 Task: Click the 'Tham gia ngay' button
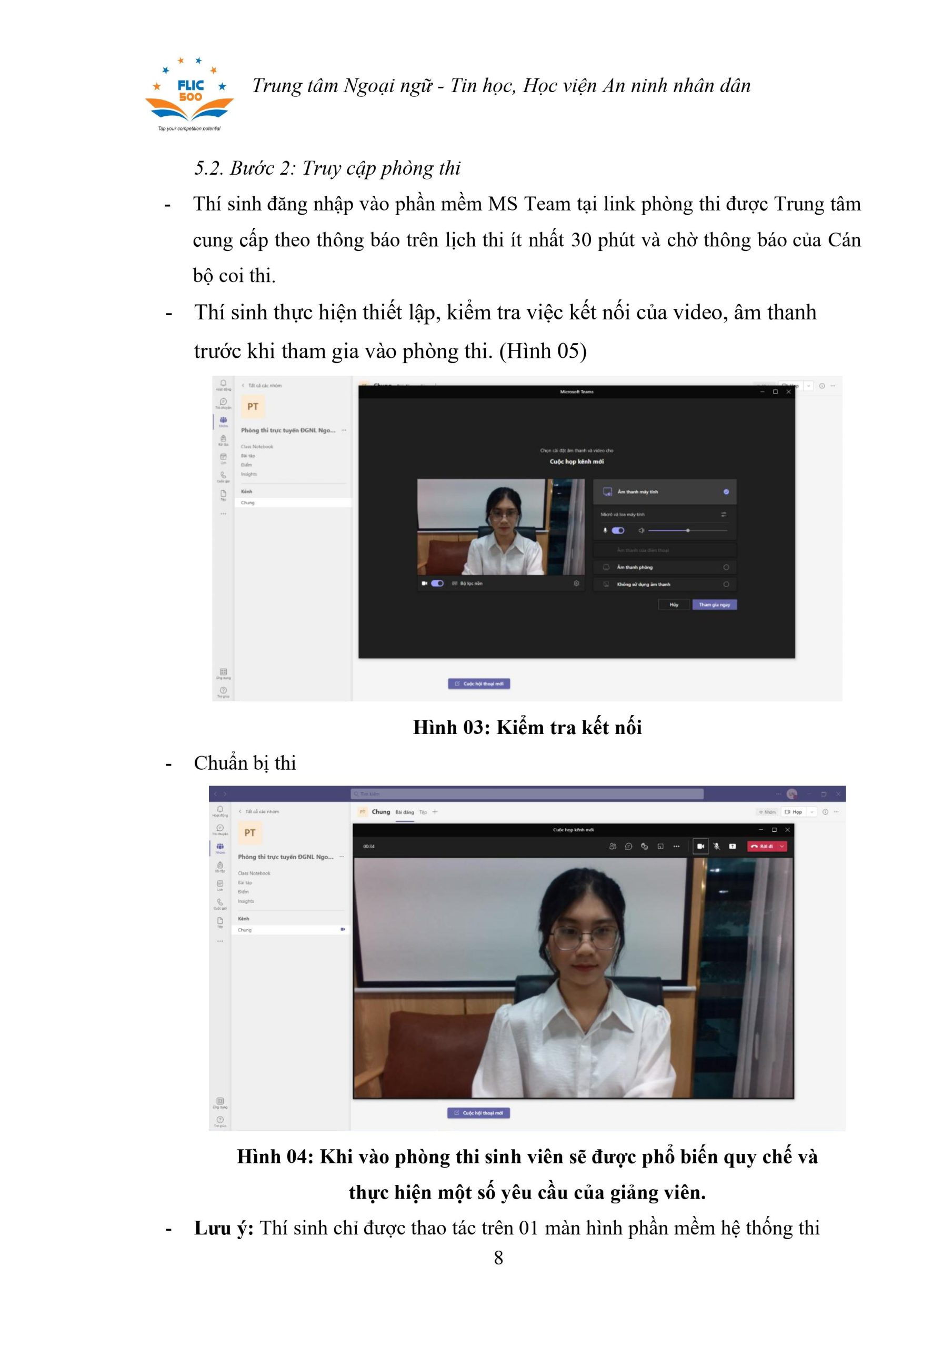[714, 604]
